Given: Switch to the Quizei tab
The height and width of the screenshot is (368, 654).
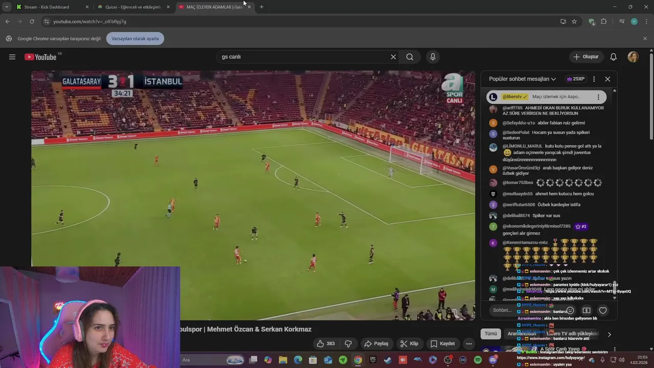Looking at the screenshot, I should point(133,7).
